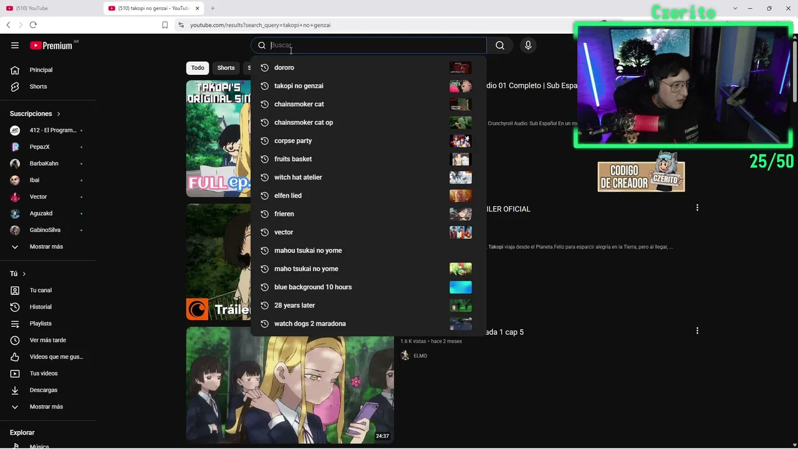
Task: Go back in browser history
Action: click(x=8, y=25)
